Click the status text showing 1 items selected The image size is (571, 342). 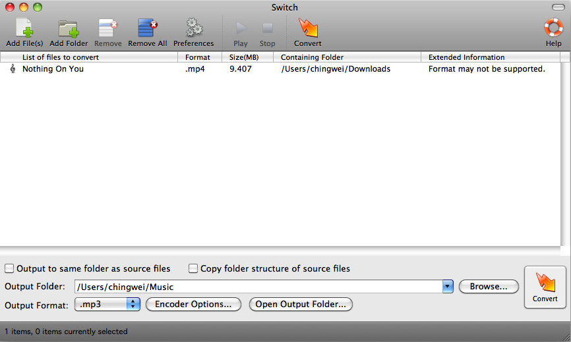click(x=66, y=331)
